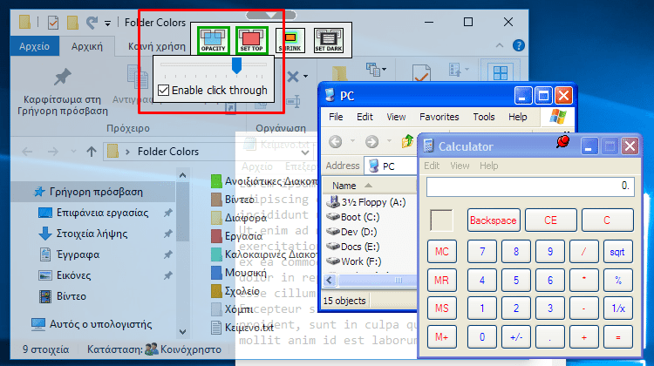Click the opacity slider thumb

236,65
